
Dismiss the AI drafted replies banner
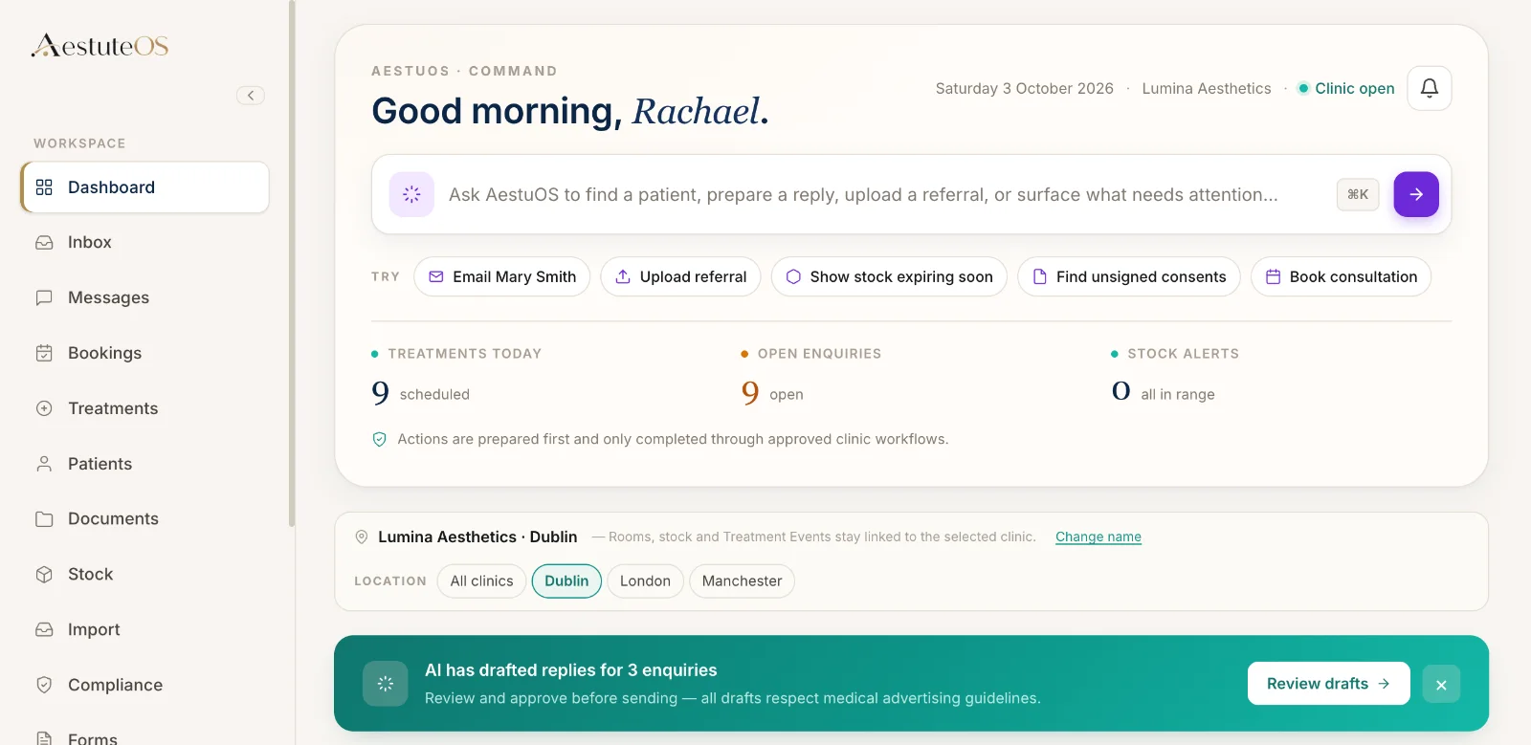[x=1441, y=684]
